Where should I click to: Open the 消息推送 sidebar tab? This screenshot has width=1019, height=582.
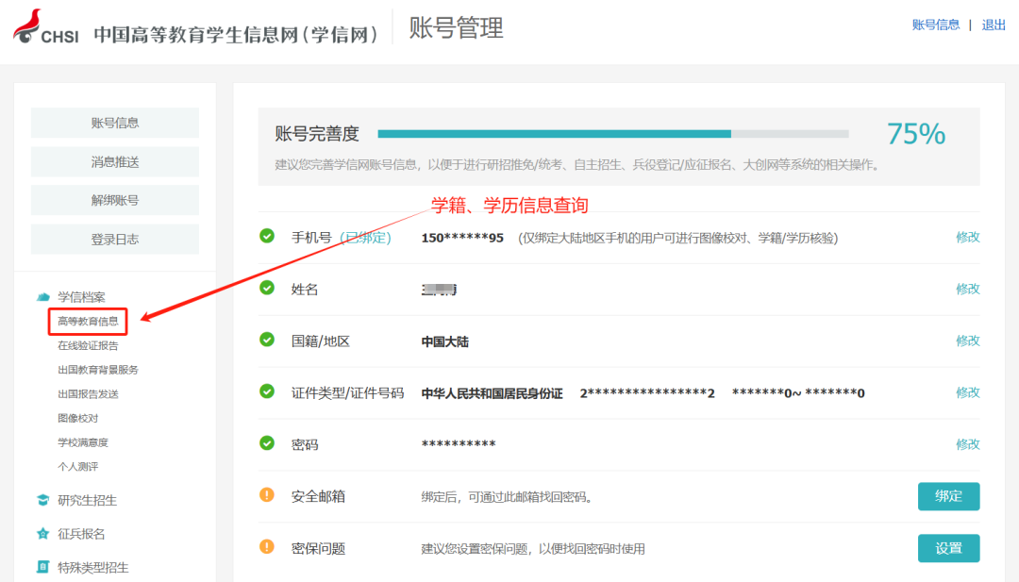pyautogui.click(x=115, y=161)
